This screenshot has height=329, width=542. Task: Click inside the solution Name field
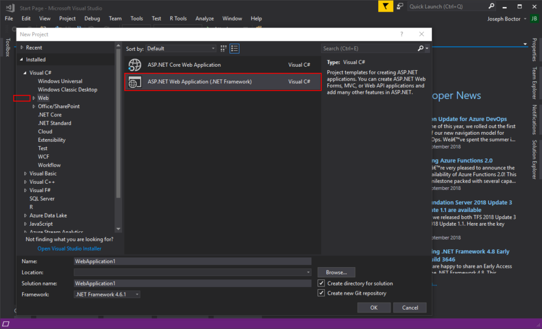point(192,261)
